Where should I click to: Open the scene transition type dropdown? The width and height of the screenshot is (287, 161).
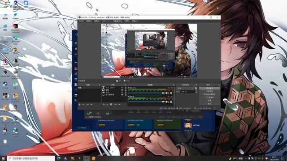[x=185, y=89]
